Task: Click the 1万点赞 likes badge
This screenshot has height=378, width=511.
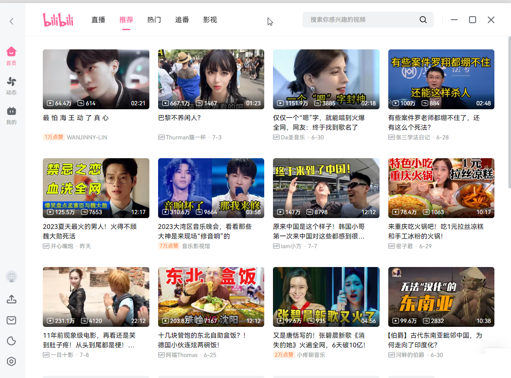Action: tap(54, 137)
